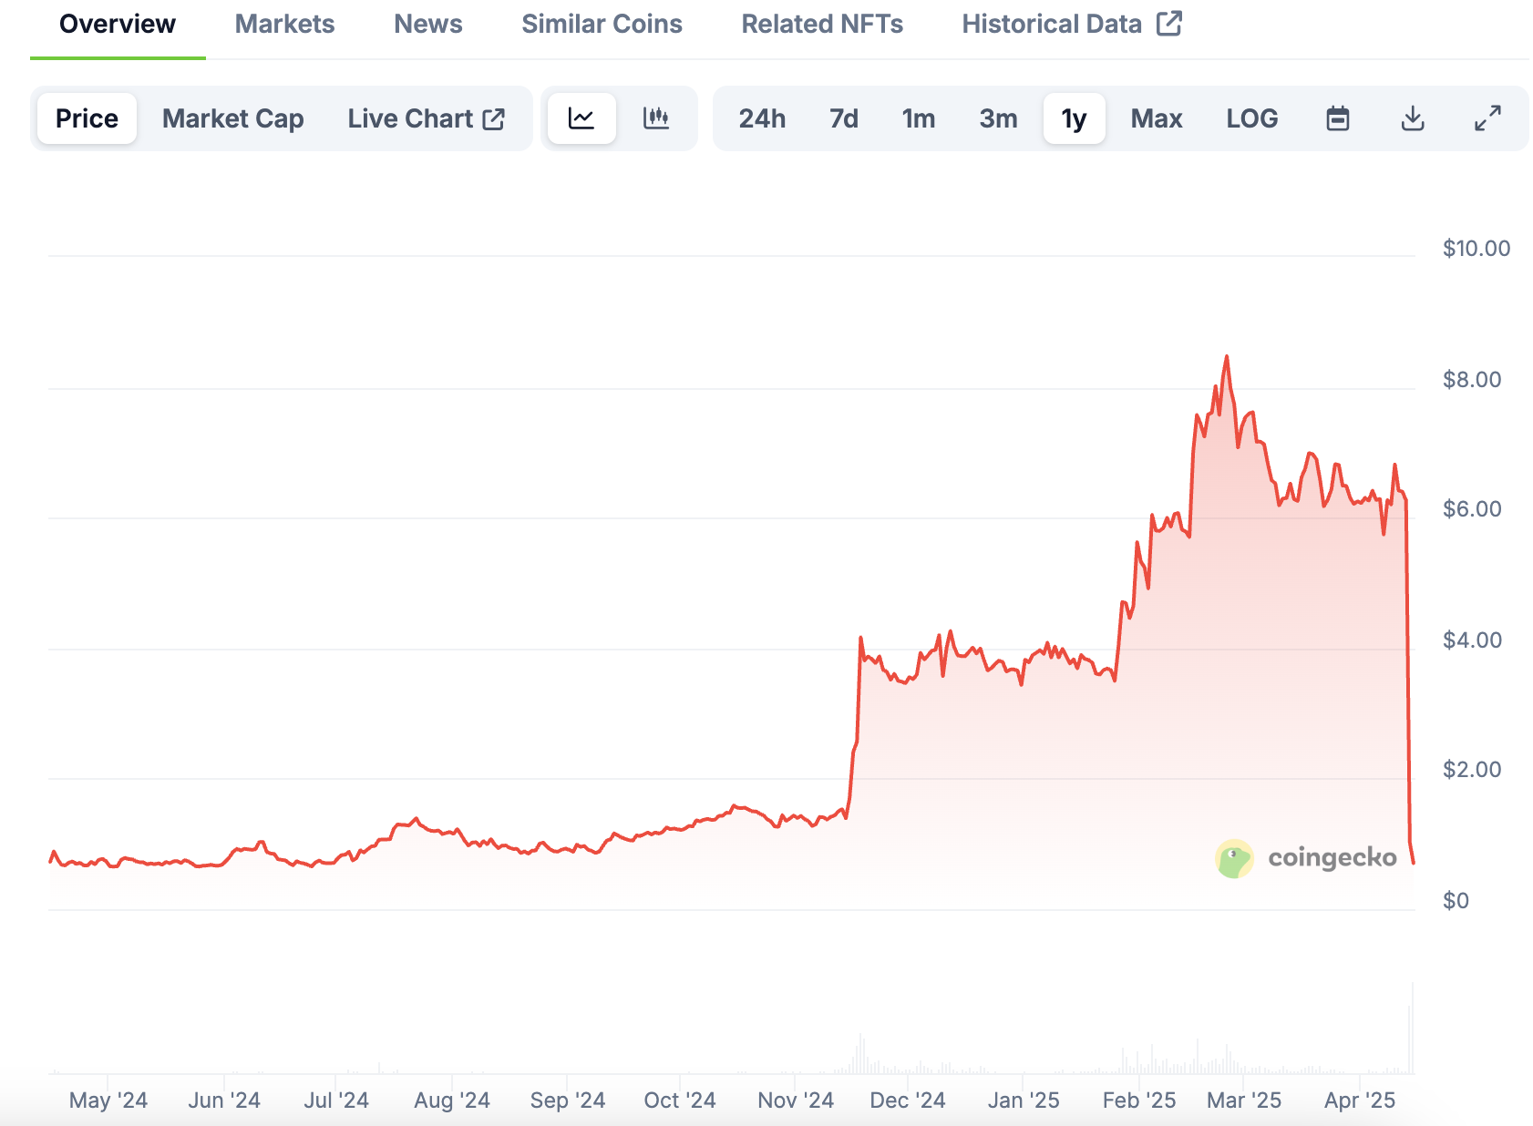This screenshot has width=1533, height=1126.
Task: Open the Live Chart external link
Action: [426, 118]
